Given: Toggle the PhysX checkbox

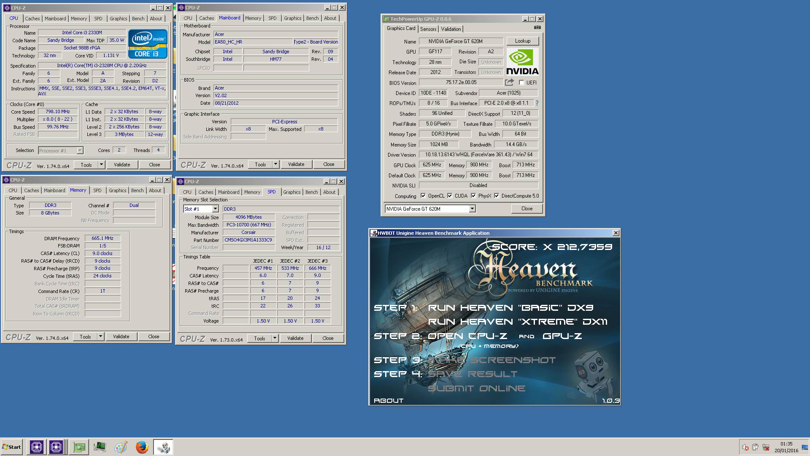Looking at the screenshot, I should point(473,196).
